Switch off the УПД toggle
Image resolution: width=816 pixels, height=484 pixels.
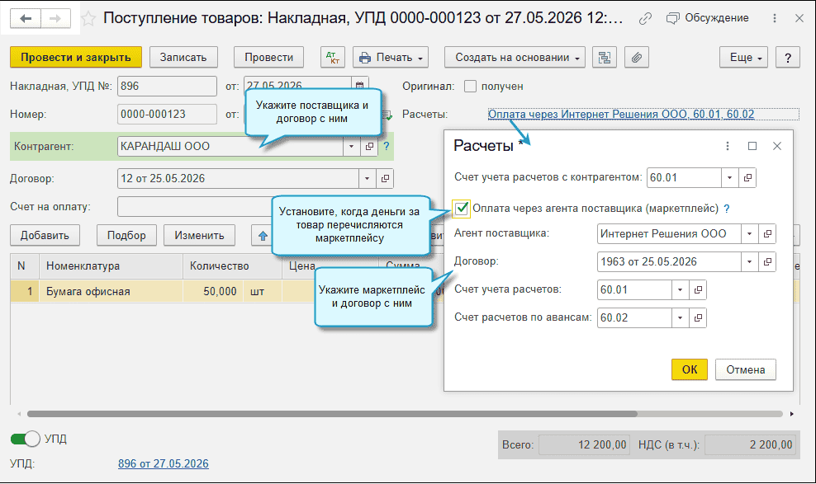pos(25,439)
